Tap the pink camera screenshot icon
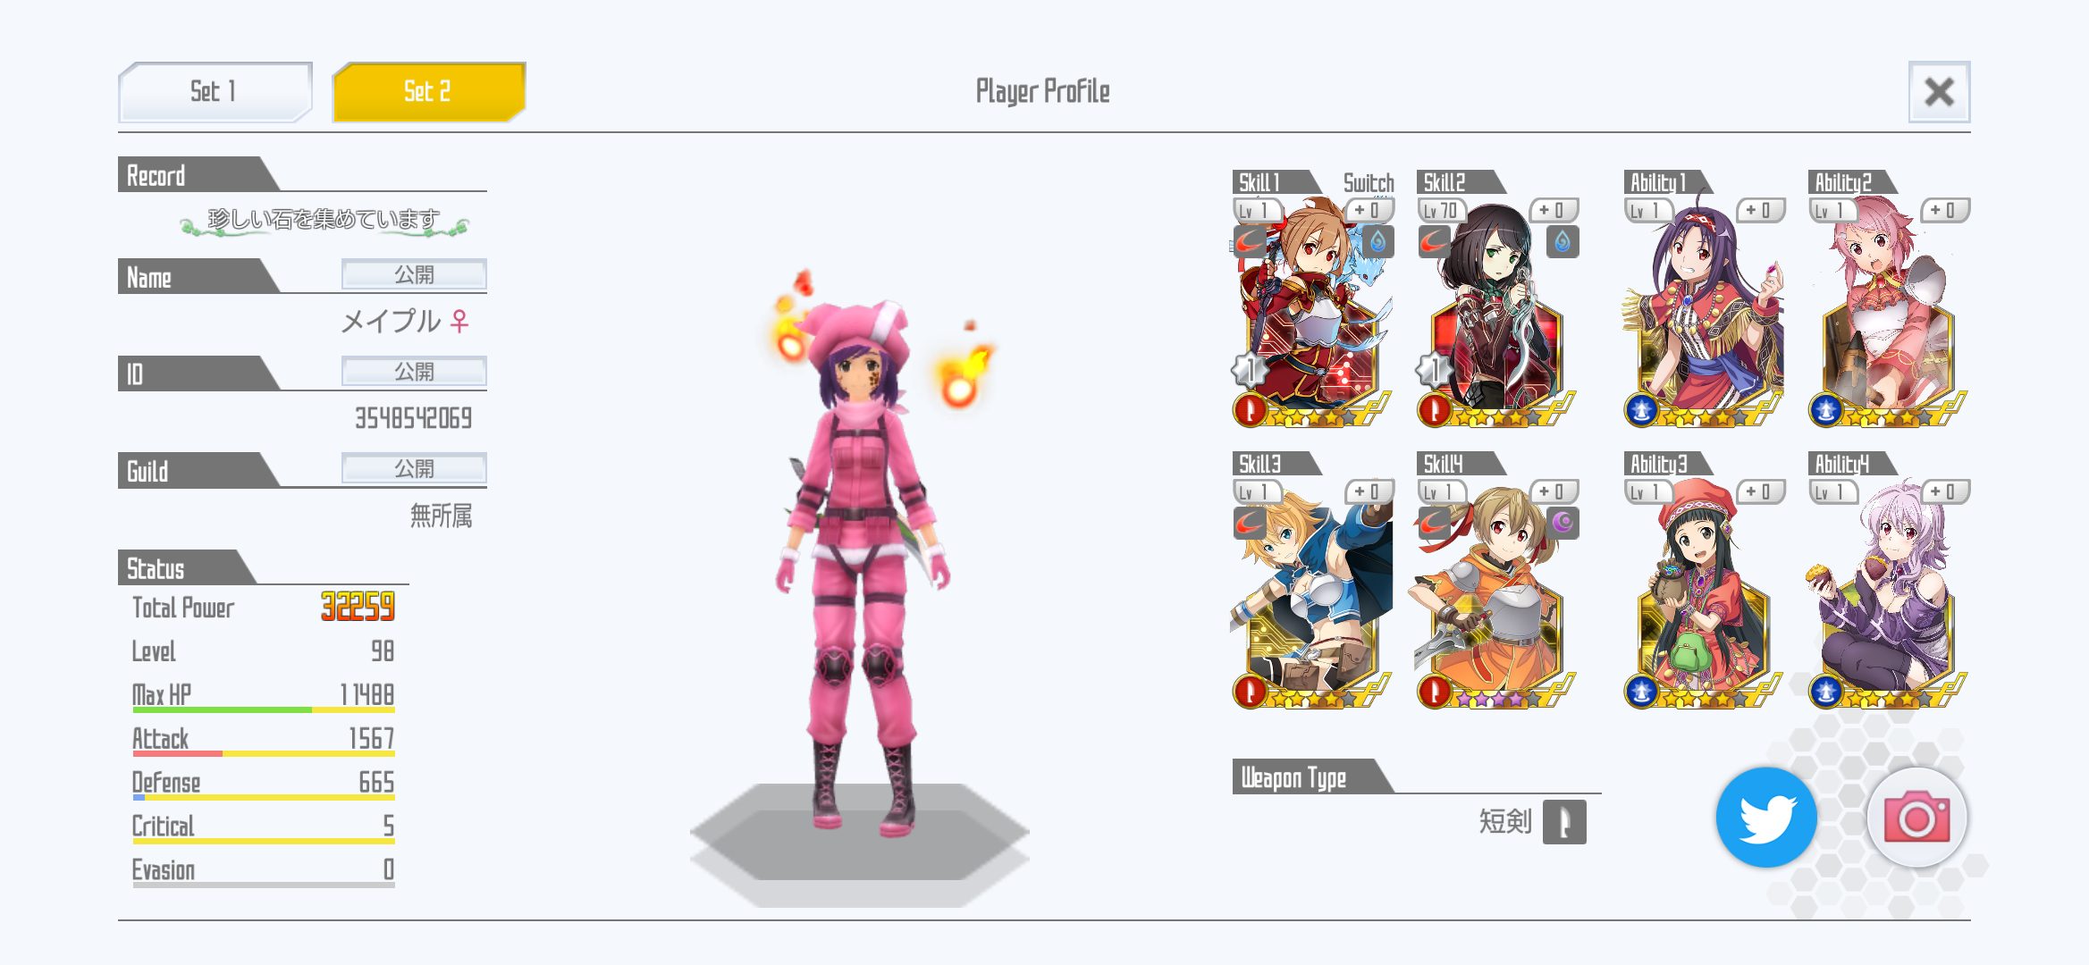 (1916, 818)
